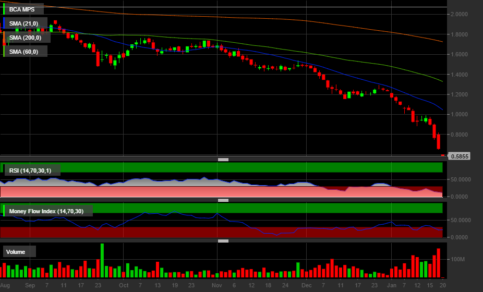This screenshot has height=292, width=483.
Task: Click the Sep date axis label
Action: 30,285
